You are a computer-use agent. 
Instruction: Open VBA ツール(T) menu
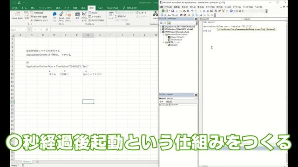point(228,7)
